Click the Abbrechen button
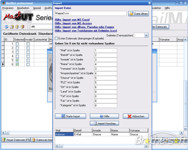Screen dimensions: 188x150 pyautogui.click(x=136, y=116)
